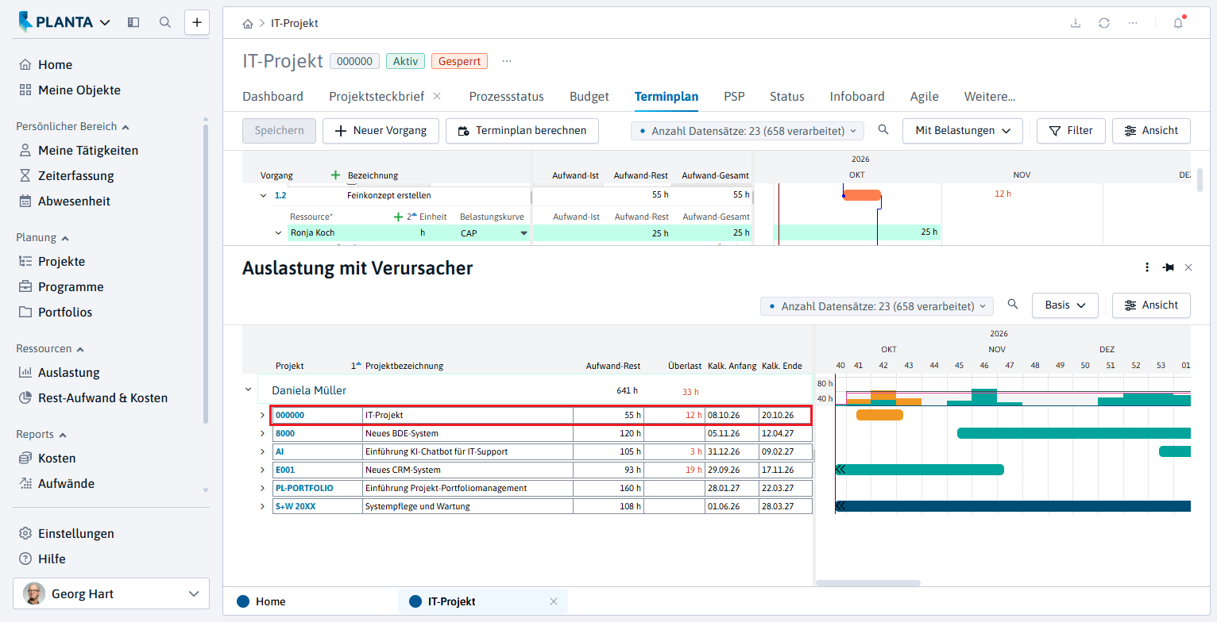Select the Neues BDE-System Gantt bar
The height and width of the screenshot is (622, 1217).
[1074, 433]
